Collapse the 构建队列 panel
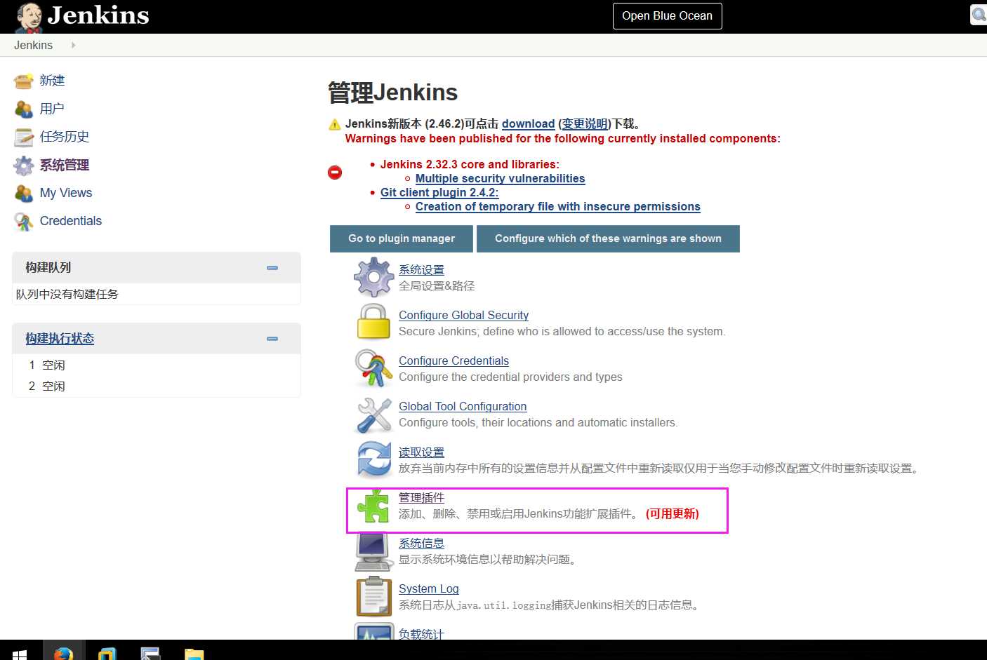 pos(272,268)
